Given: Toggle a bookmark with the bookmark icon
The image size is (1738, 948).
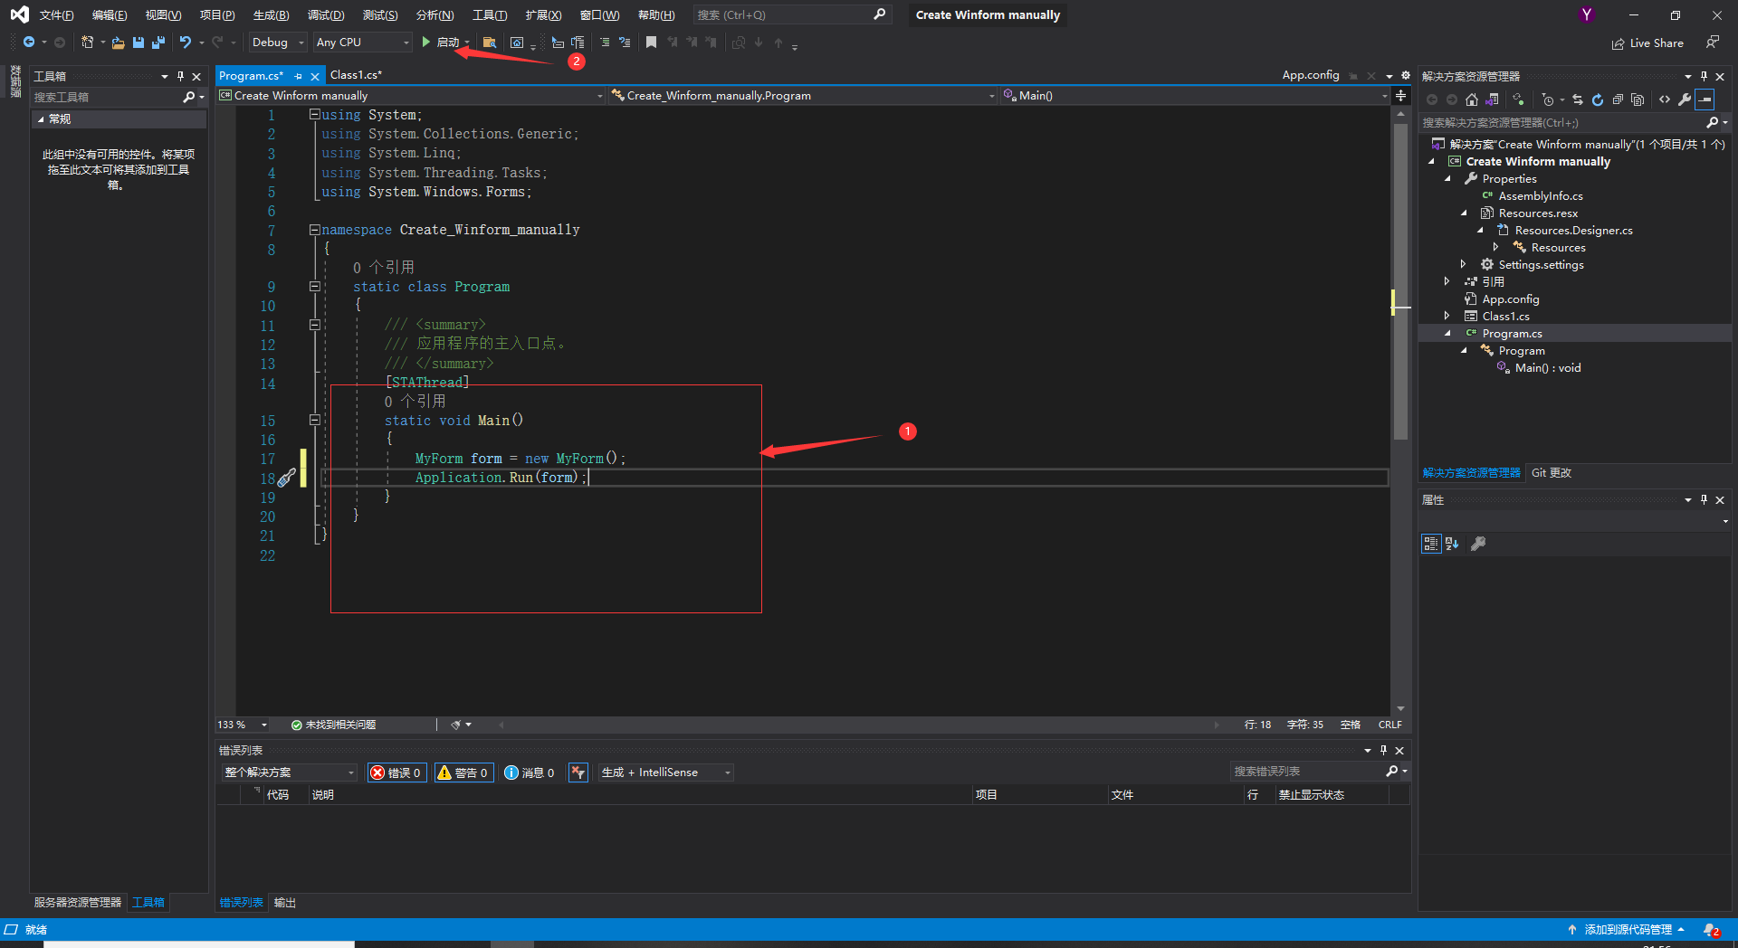Looking at the screenshot, I should 651,43.
